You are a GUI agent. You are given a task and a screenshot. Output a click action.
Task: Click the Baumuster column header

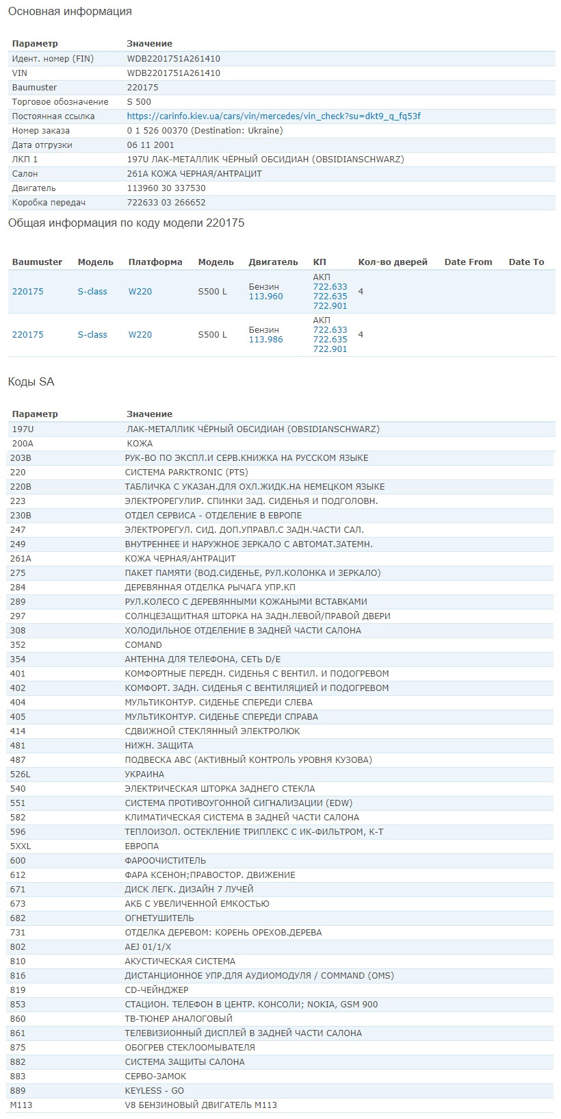[37, 262]
